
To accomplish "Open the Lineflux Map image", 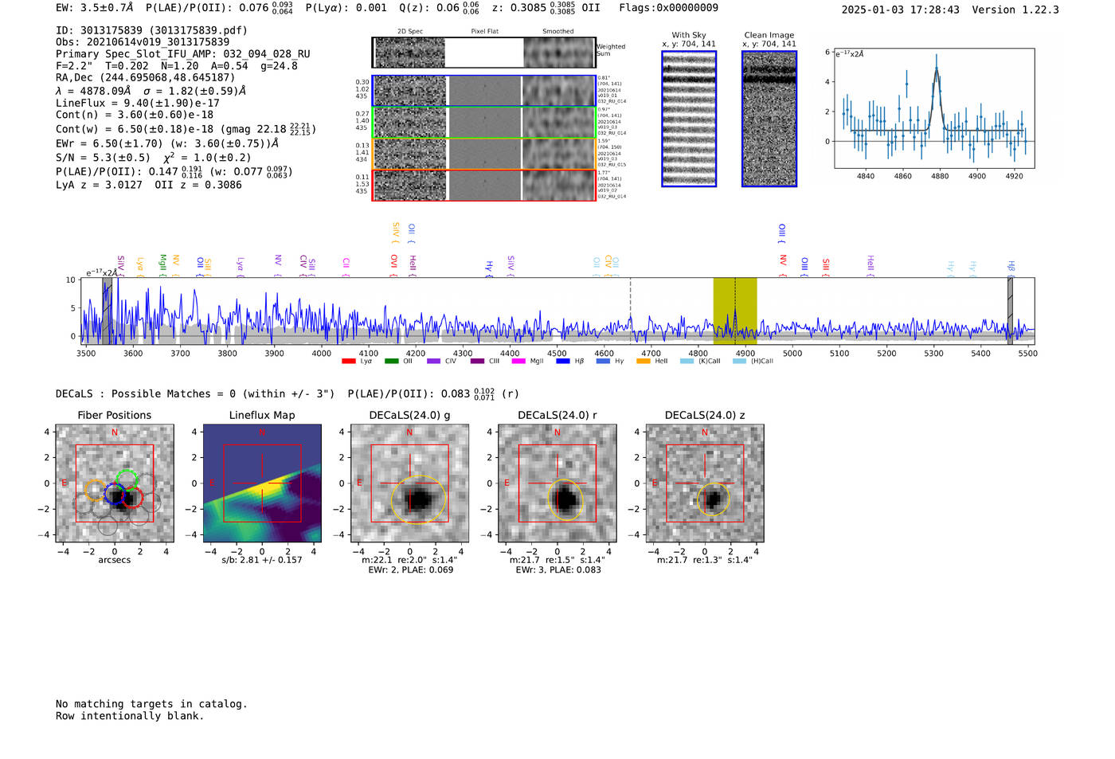I will tap(262, 483).
